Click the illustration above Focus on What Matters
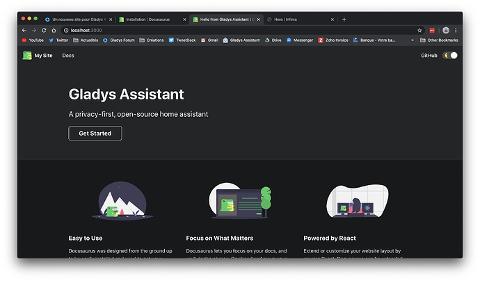Viewport: 480px width, 281px height. tap(240, 200)
